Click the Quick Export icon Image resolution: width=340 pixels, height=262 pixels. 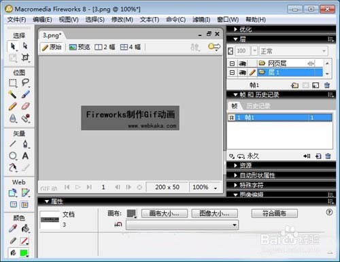[214, 47]
